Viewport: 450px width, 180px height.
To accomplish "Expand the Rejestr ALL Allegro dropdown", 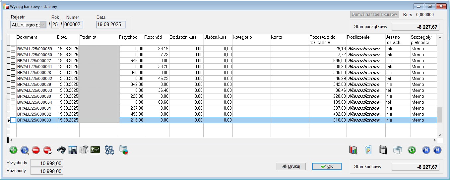I will 43,25.
